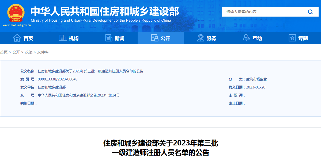This screenshot has height=166, width=321.
Task: Open the 服务 navigation tab
Action: (x=206, y=38)
